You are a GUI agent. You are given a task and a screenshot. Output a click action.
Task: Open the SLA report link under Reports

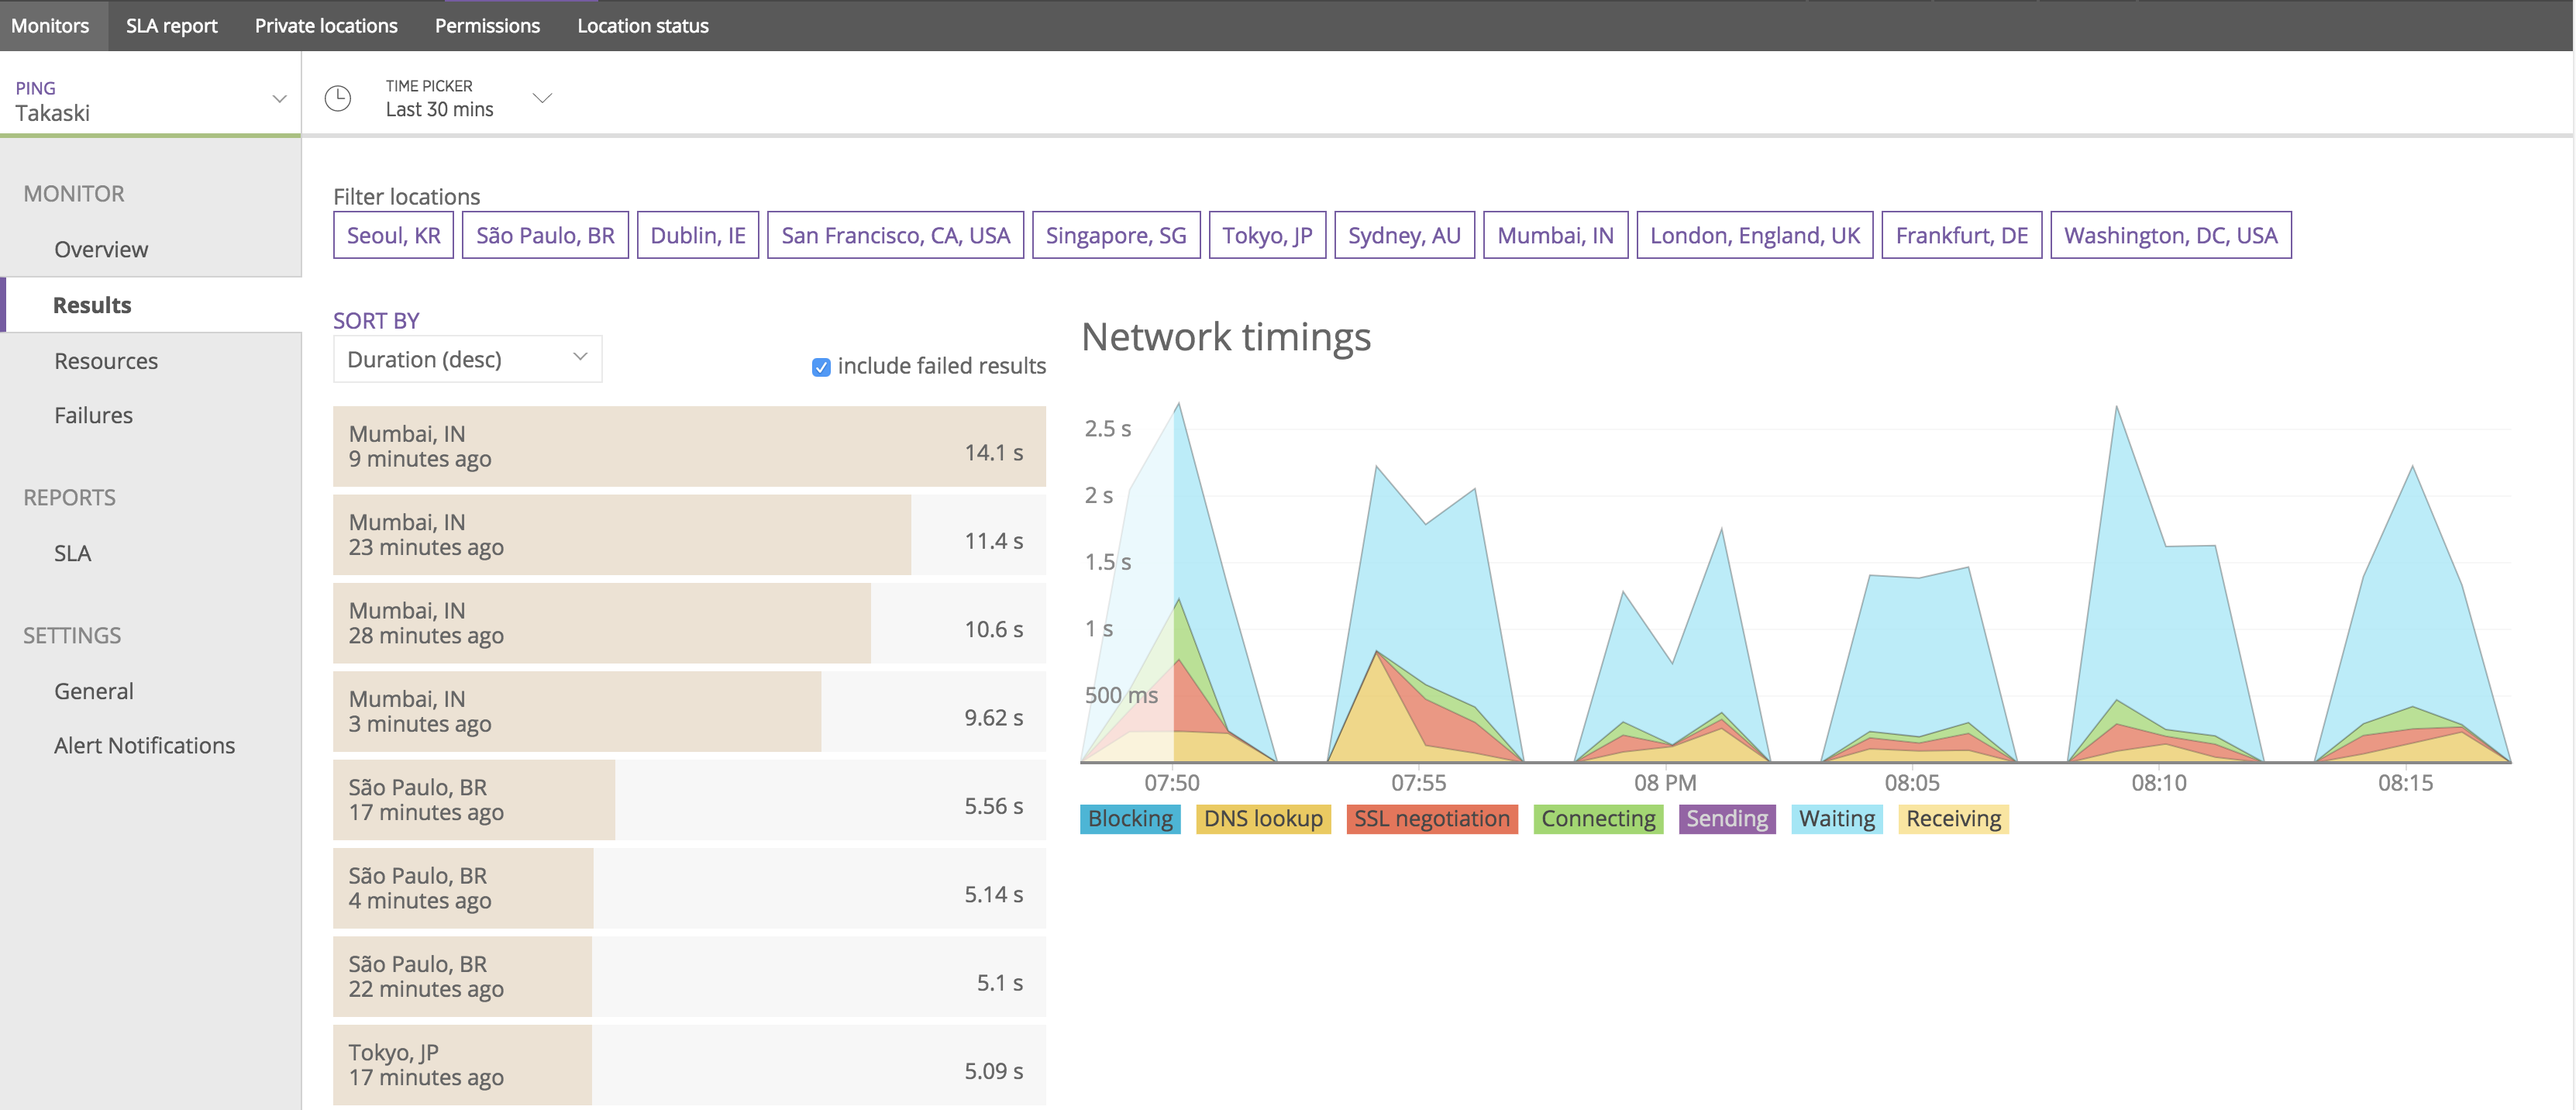point(72,553)
